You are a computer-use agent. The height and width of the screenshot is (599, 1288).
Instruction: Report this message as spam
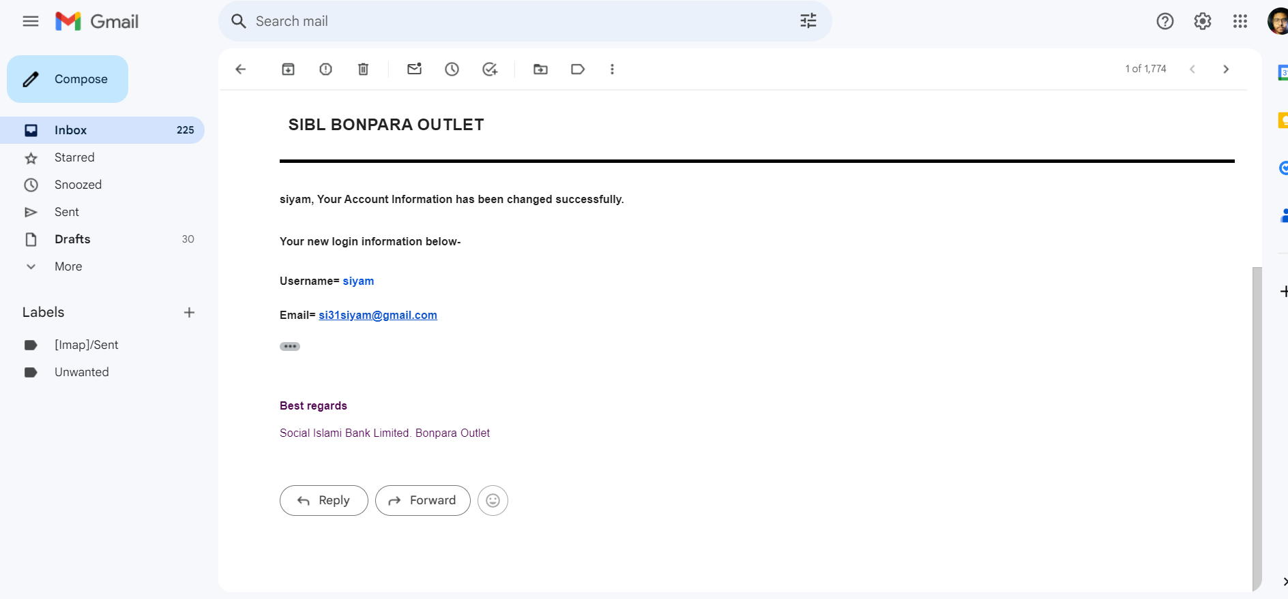tap(325, 69)
